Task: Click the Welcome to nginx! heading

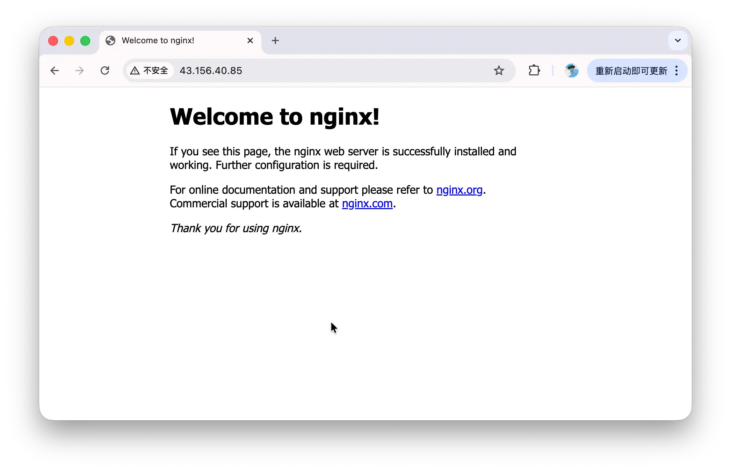Action: click(275, 117)
